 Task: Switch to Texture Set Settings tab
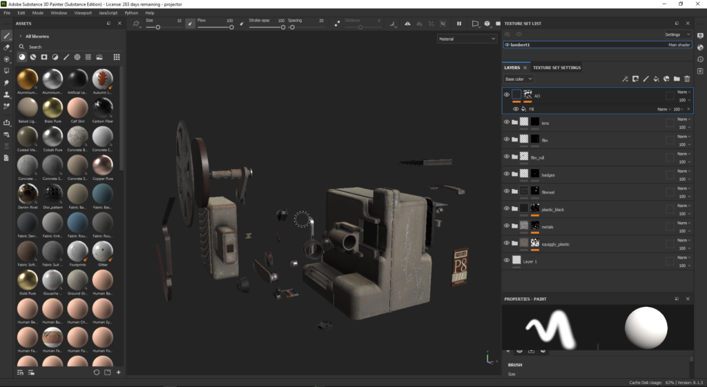click(556, 68)
